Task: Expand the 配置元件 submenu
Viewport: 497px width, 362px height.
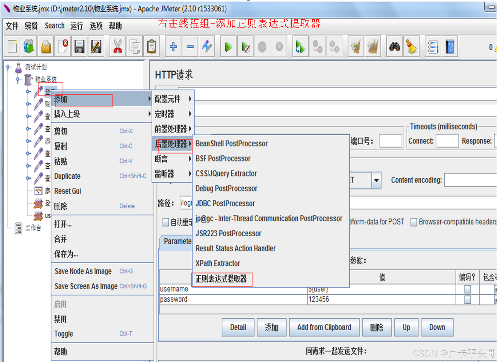Action: [173, 99]
